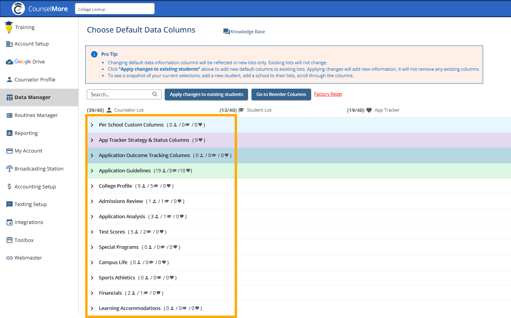Click the CounselMore brand name

[x=48, y=8]
